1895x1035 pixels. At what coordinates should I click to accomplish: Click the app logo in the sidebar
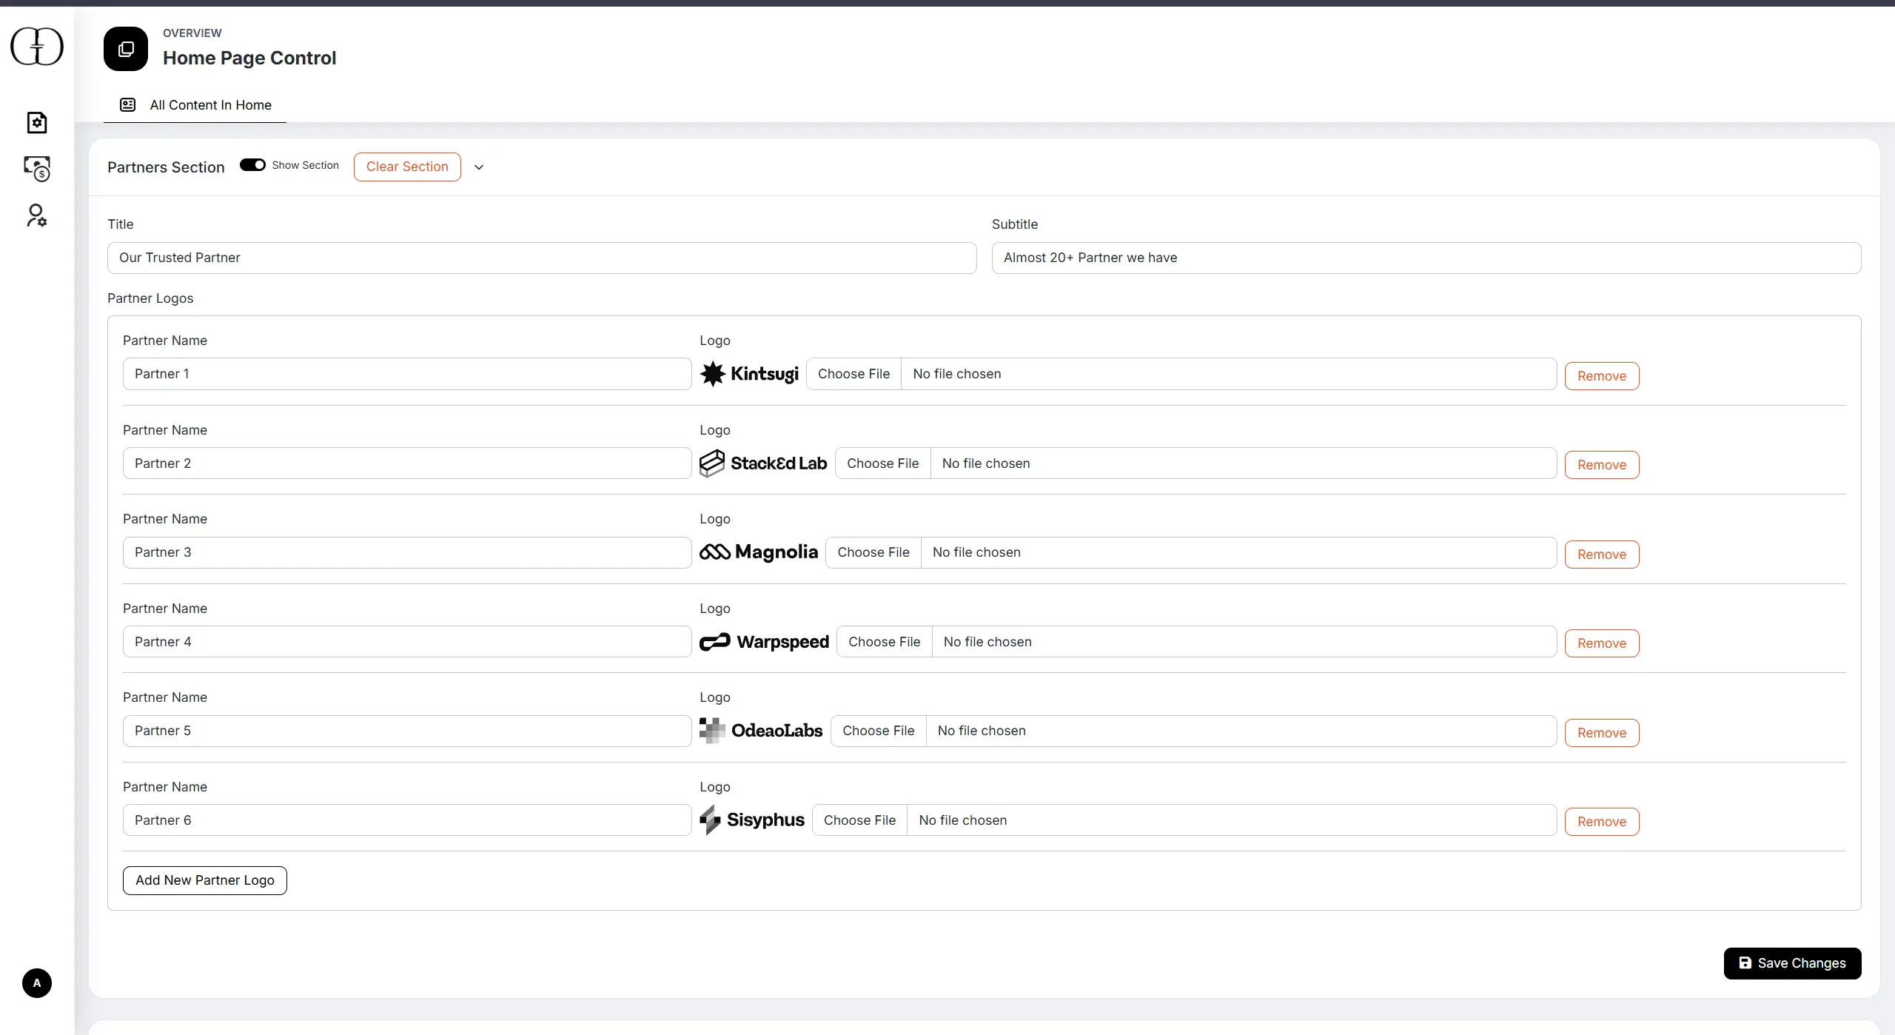[x=37, y=47]
